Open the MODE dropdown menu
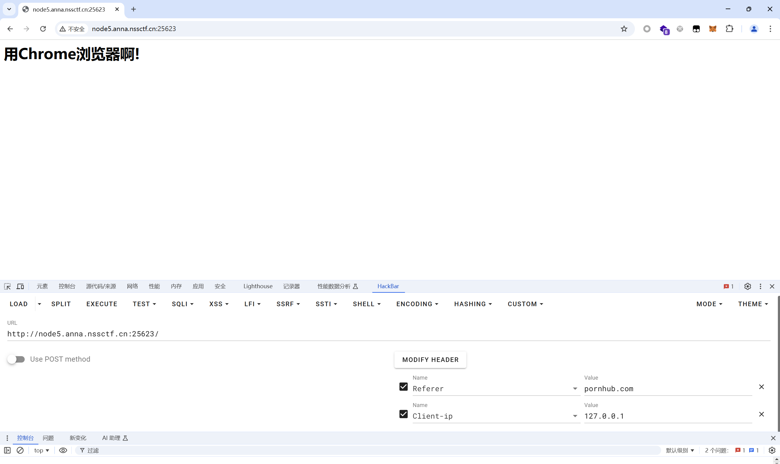Screen dimensions: 780x464 (709, 304)
